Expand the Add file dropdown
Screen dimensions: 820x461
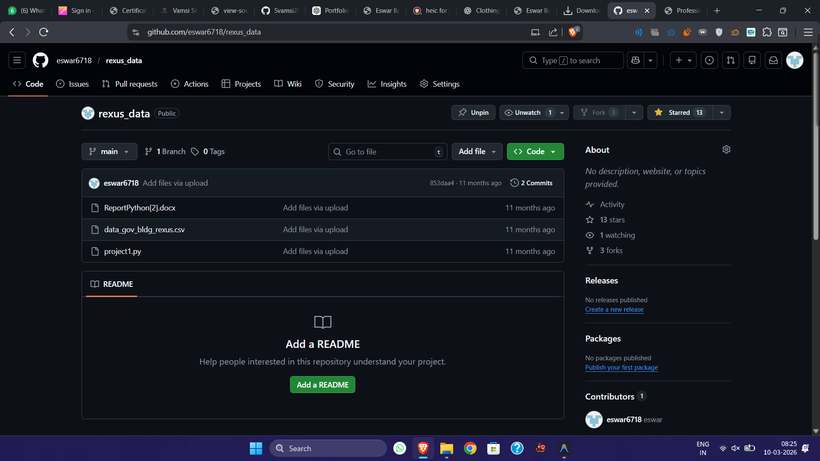click(x=477, y=152)
